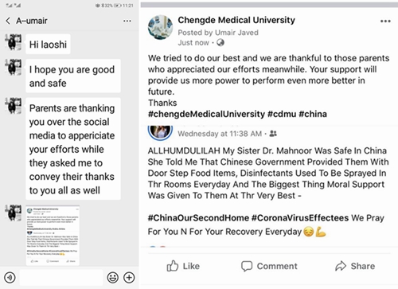Tap the voice message icon

coord(10,278)
